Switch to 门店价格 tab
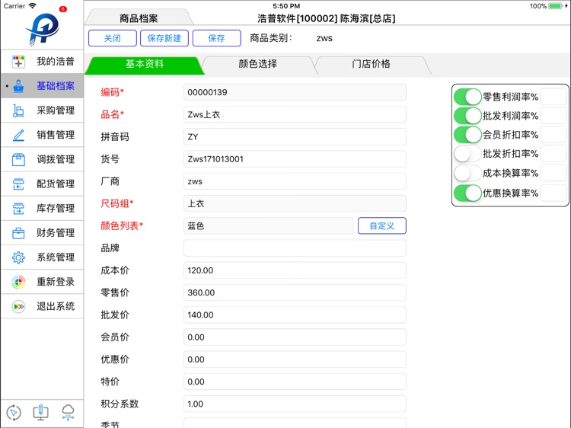The width and height of the screenshot is (571, 428). (x=371, y=65)
